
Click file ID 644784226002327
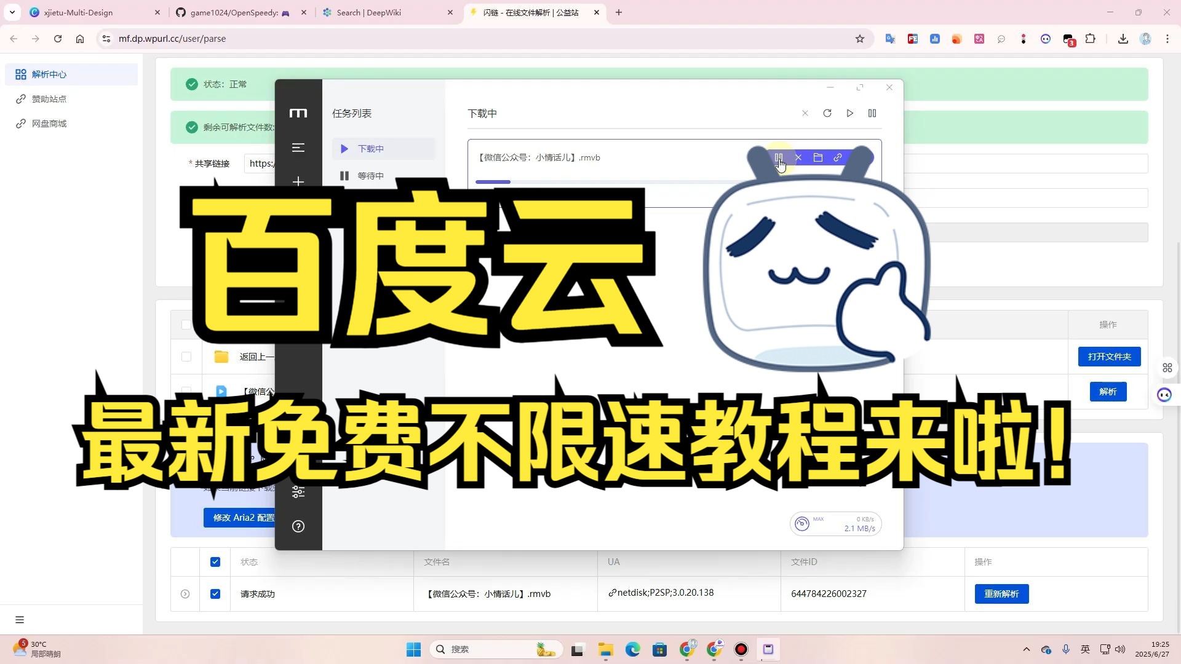(x=829, y=594)
